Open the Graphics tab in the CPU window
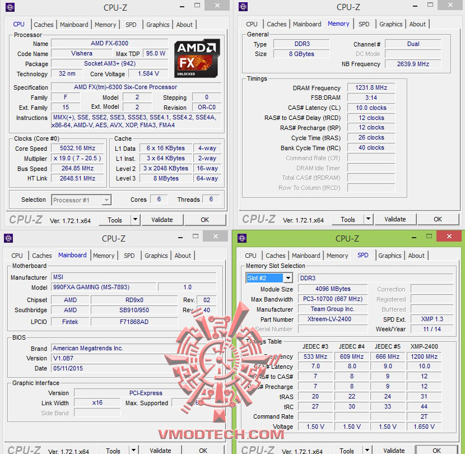 point(158,25)
